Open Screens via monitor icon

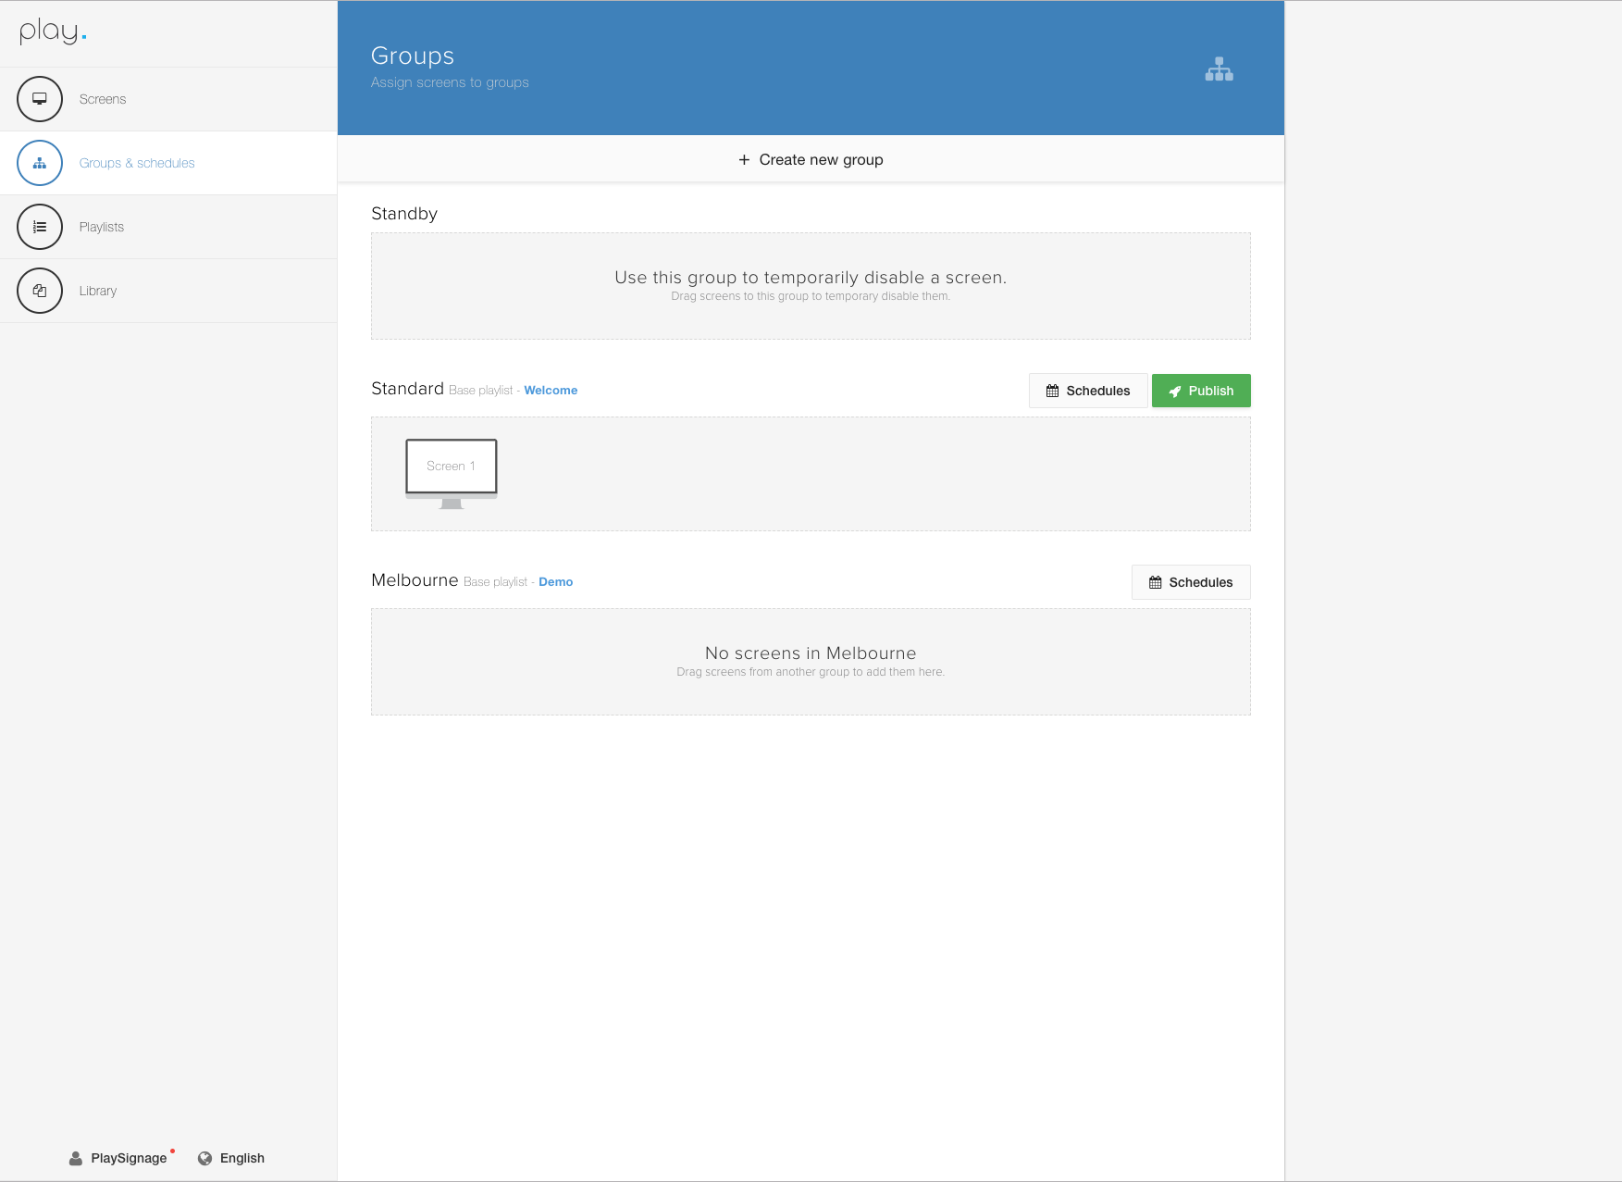40,99
